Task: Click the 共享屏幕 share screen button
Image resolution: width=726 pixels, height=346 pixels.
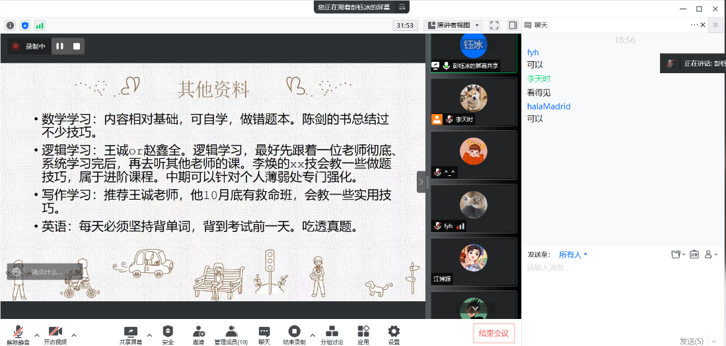Action: (x=130, y=334)
